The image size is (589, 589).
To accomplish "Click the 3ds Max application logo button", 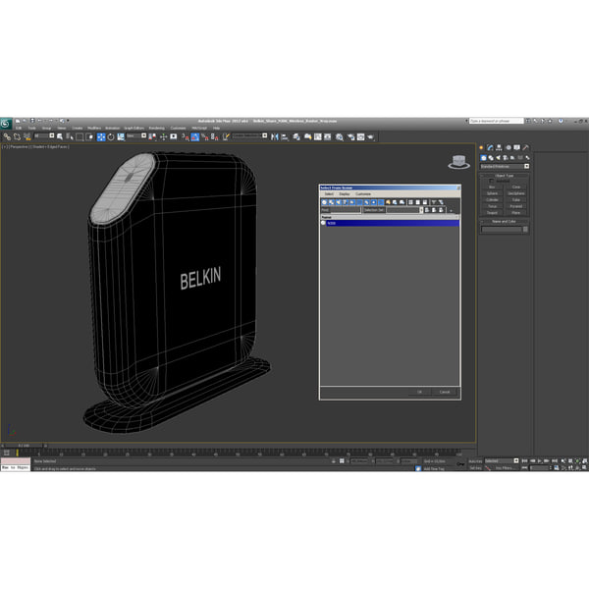I will (6, 122).
